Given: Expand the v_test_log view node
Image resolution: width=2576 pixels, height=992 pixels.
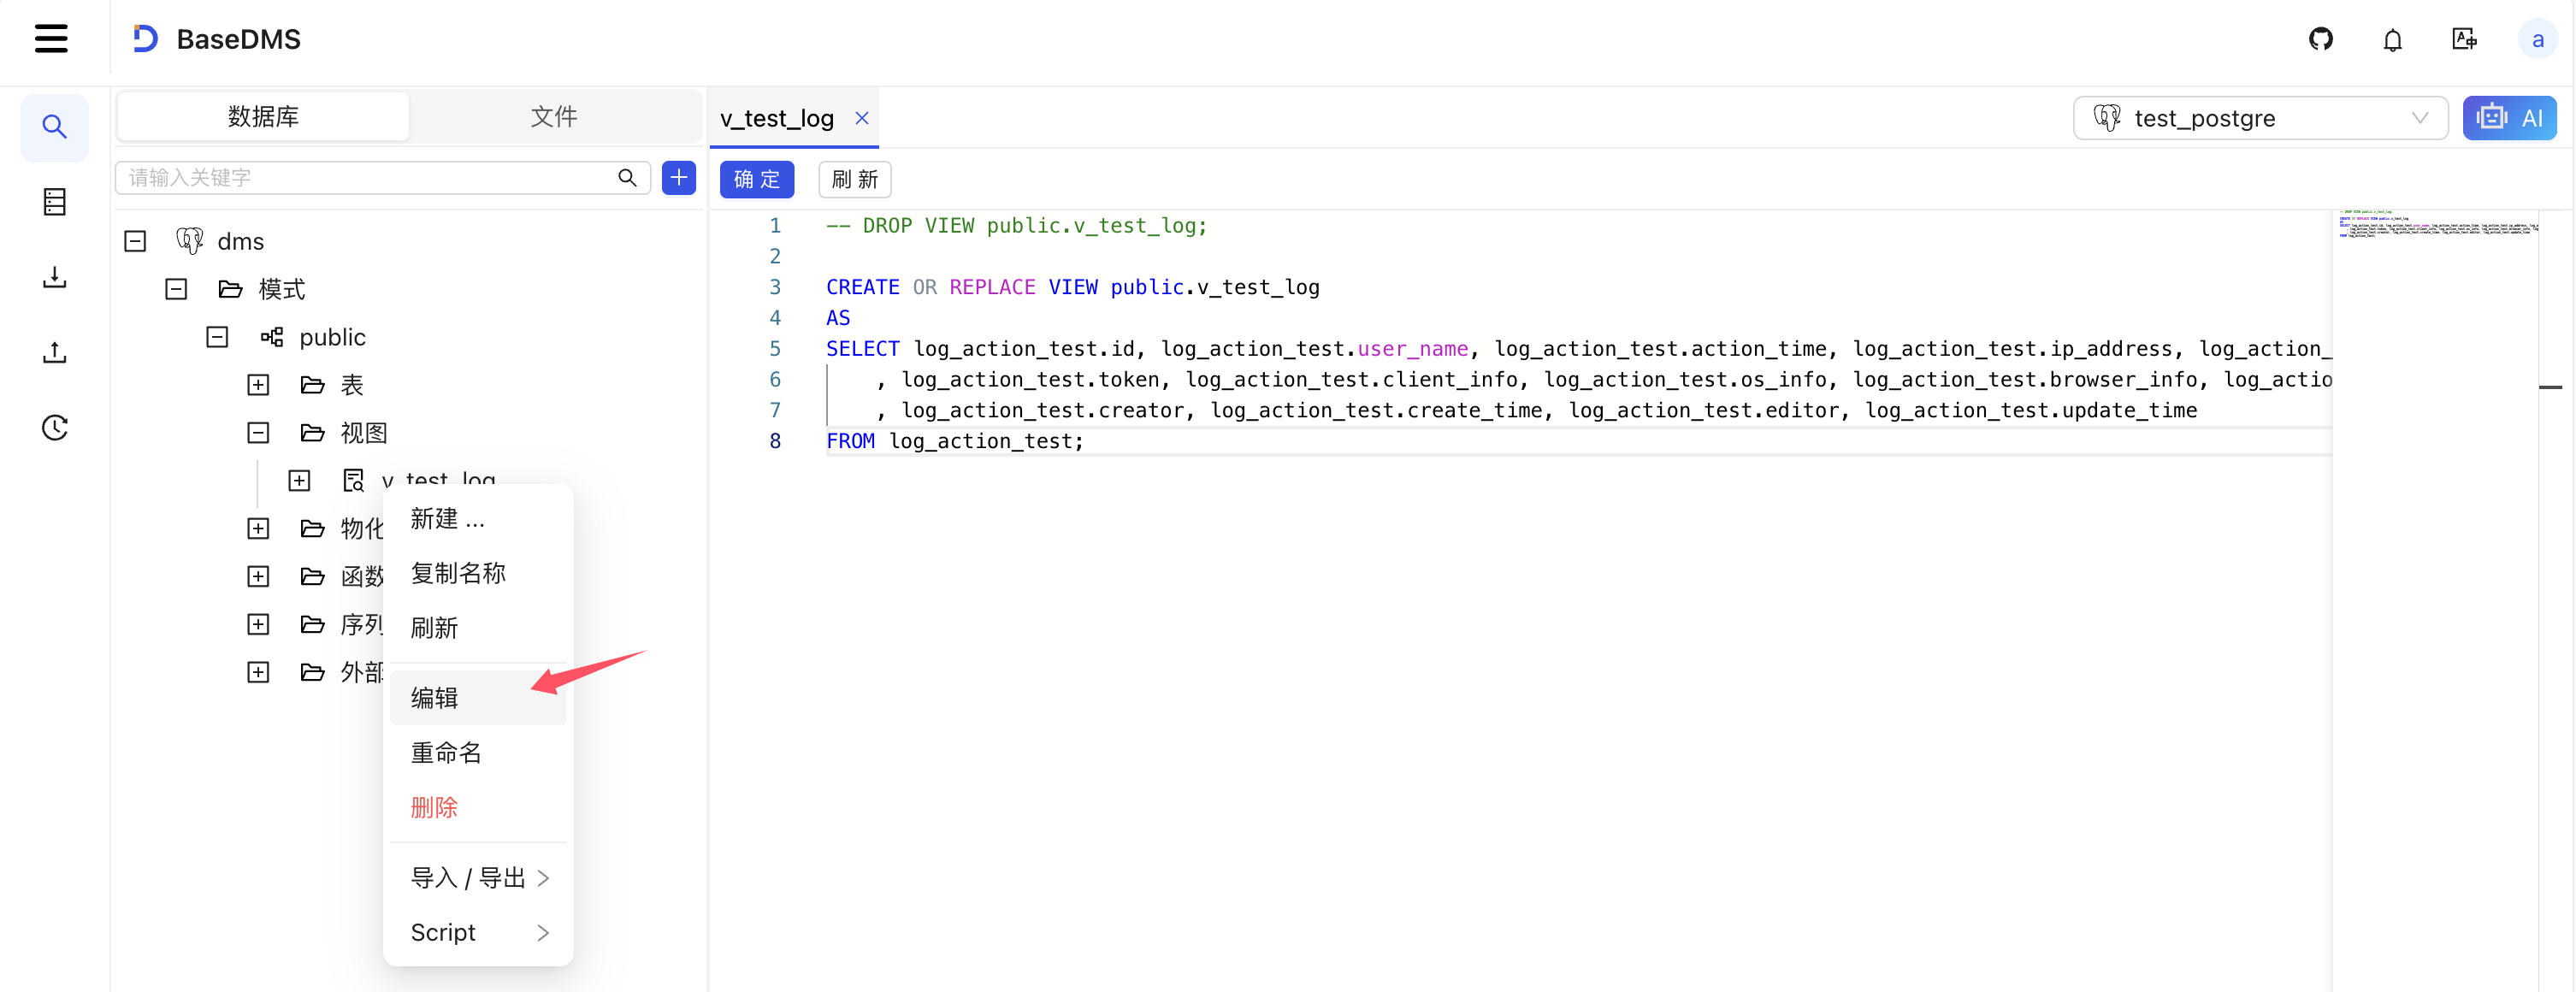Looking at the screenshot, I should pyautogui.click(x=299, y=481).
